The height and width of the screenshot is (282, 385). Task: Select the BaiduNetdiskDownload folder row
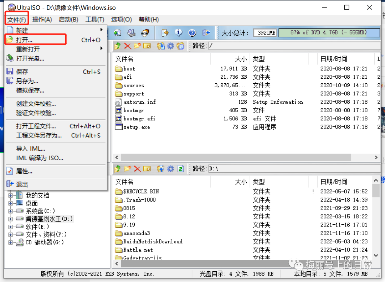pyautogui.click(x=242, y=241)
